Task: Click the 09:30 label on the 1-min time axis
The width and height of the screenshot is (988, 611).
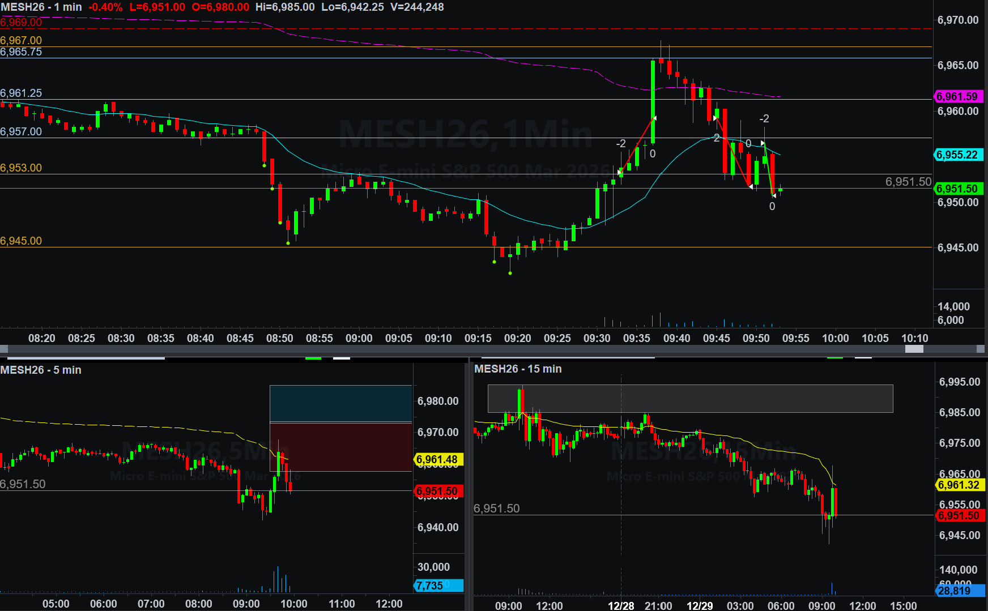Action: pos(597,338)
